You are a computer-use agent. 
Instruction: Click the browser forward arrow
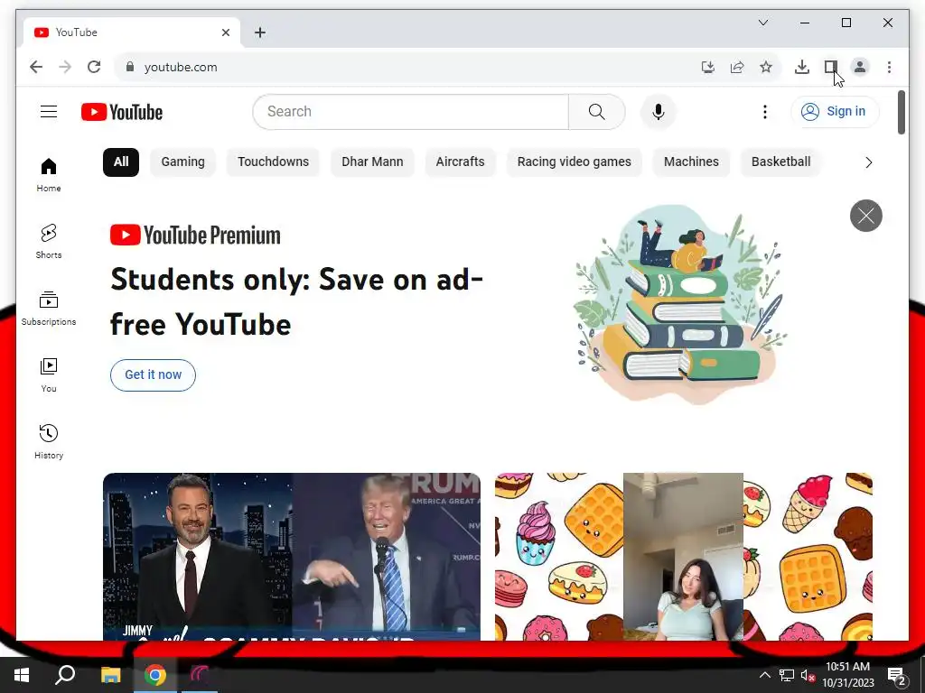pyautogui.click(x=65, y=67)
